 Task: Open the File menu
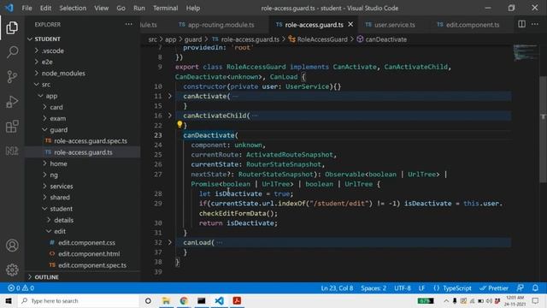[x=26, y=8]
